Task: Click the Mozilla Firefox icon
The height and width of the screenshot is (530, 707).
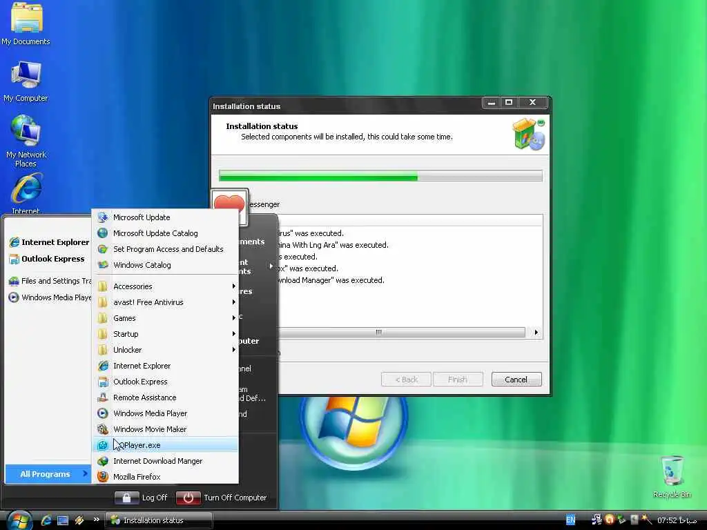Action: 103,477
